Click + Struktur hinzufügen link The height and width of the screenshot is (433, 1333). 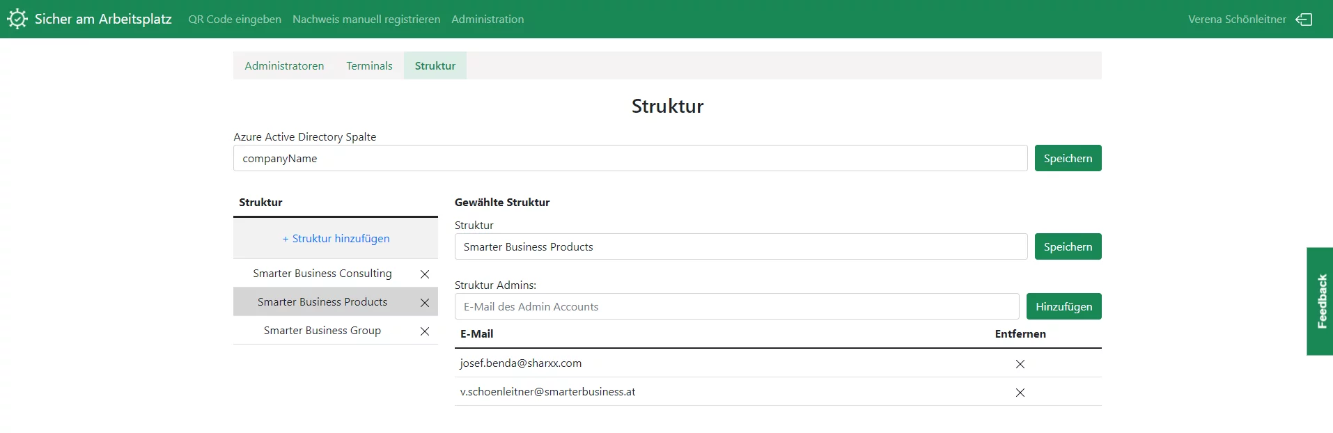click(x=336, y=238)
